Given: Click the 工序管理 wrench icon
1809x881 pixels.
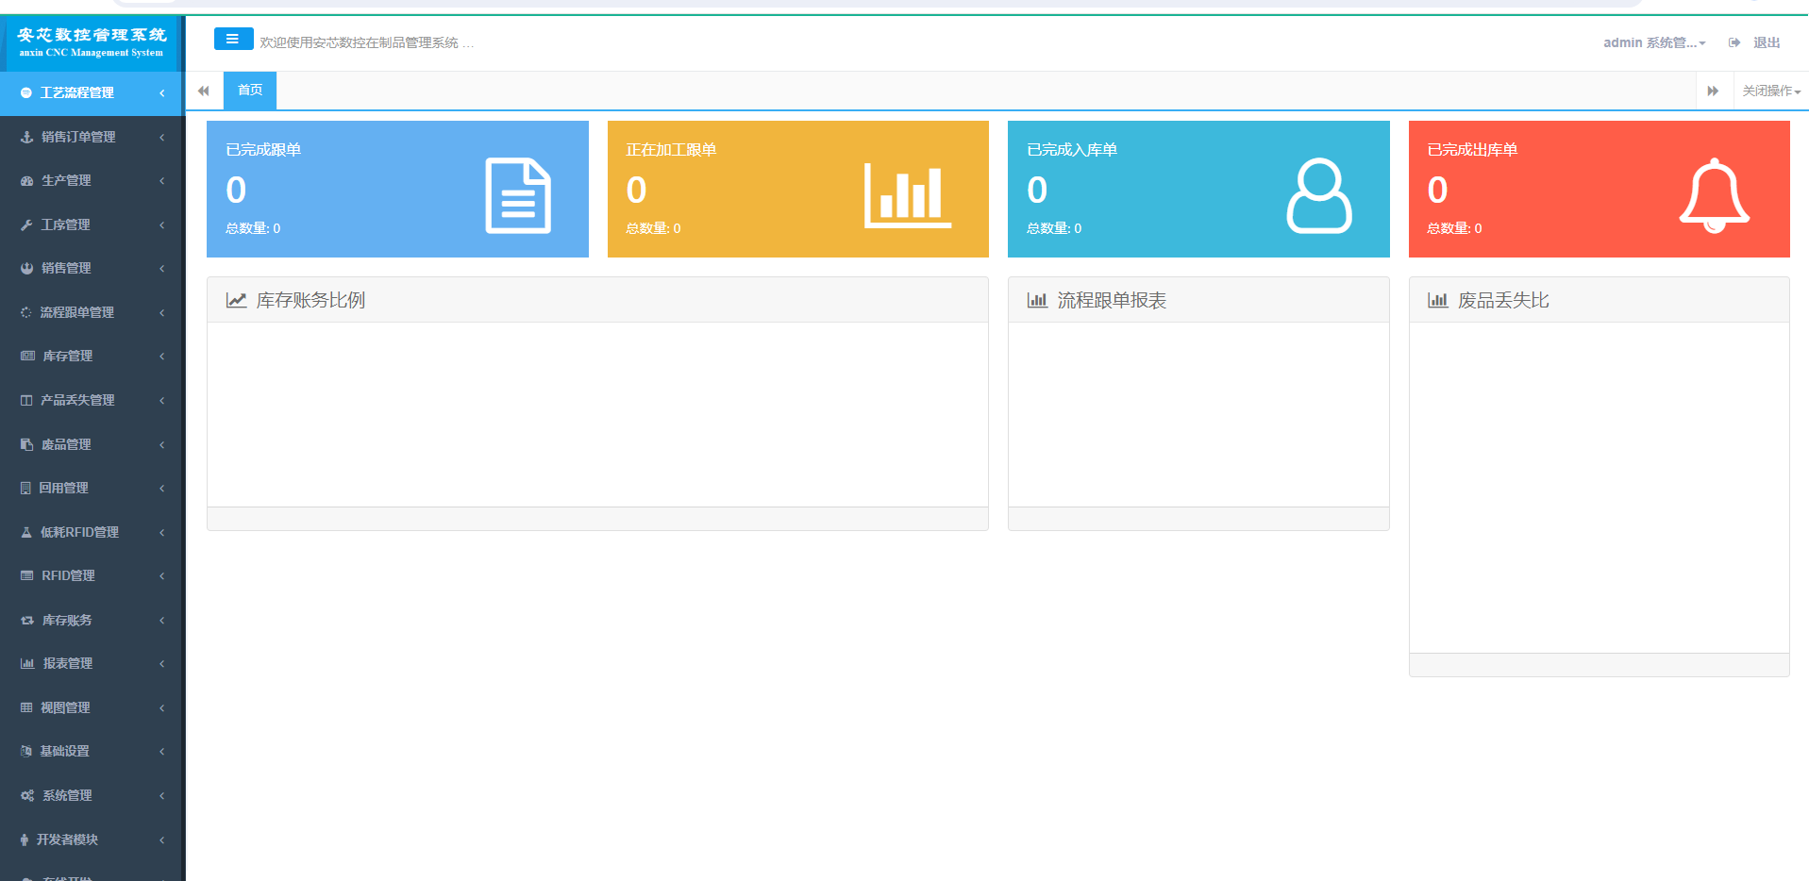Looking at the screenshot, I should tap(26, 224).
